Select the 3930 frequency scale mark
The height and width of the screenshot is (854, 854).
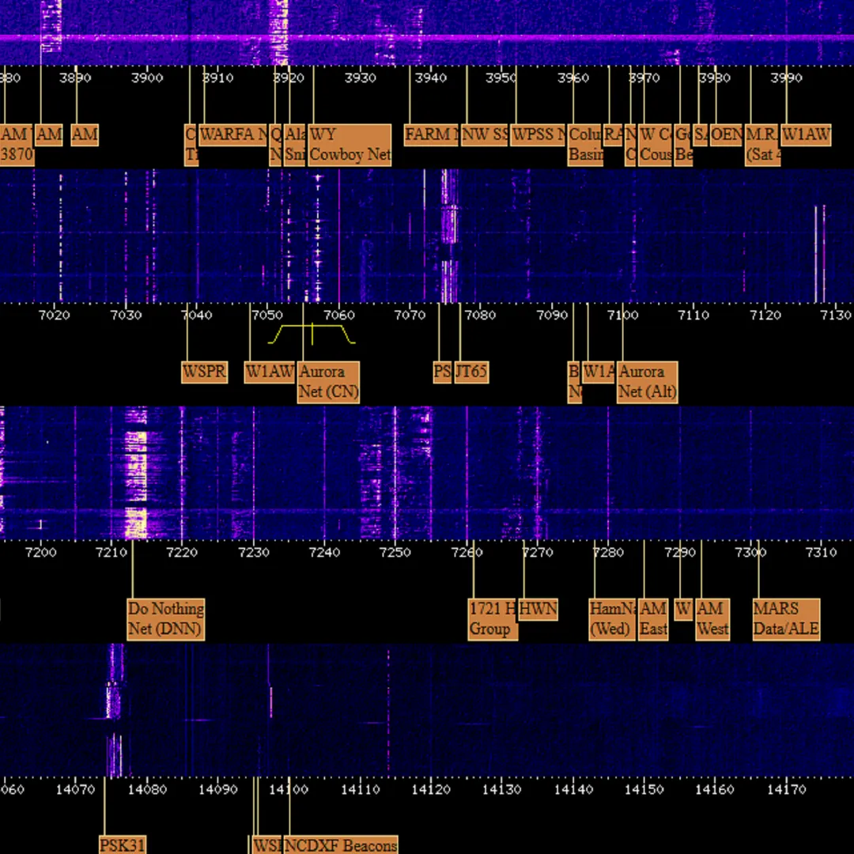(x=360, y=77)
